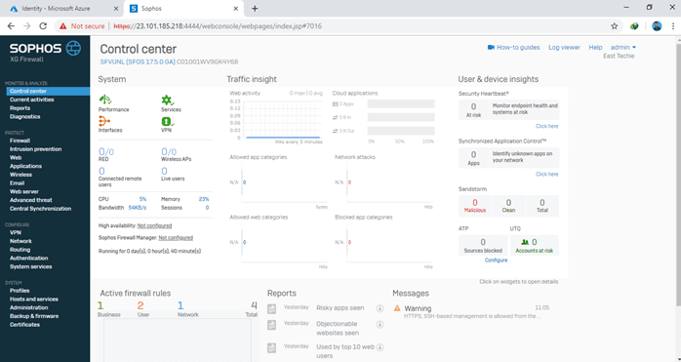Open the SFVUNL (SFOS 17.5.0 GA) link

pyautogui.click(x=138, y=62)
